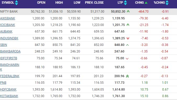Open the BANDHANBNK stock link

tap(10, 67)
